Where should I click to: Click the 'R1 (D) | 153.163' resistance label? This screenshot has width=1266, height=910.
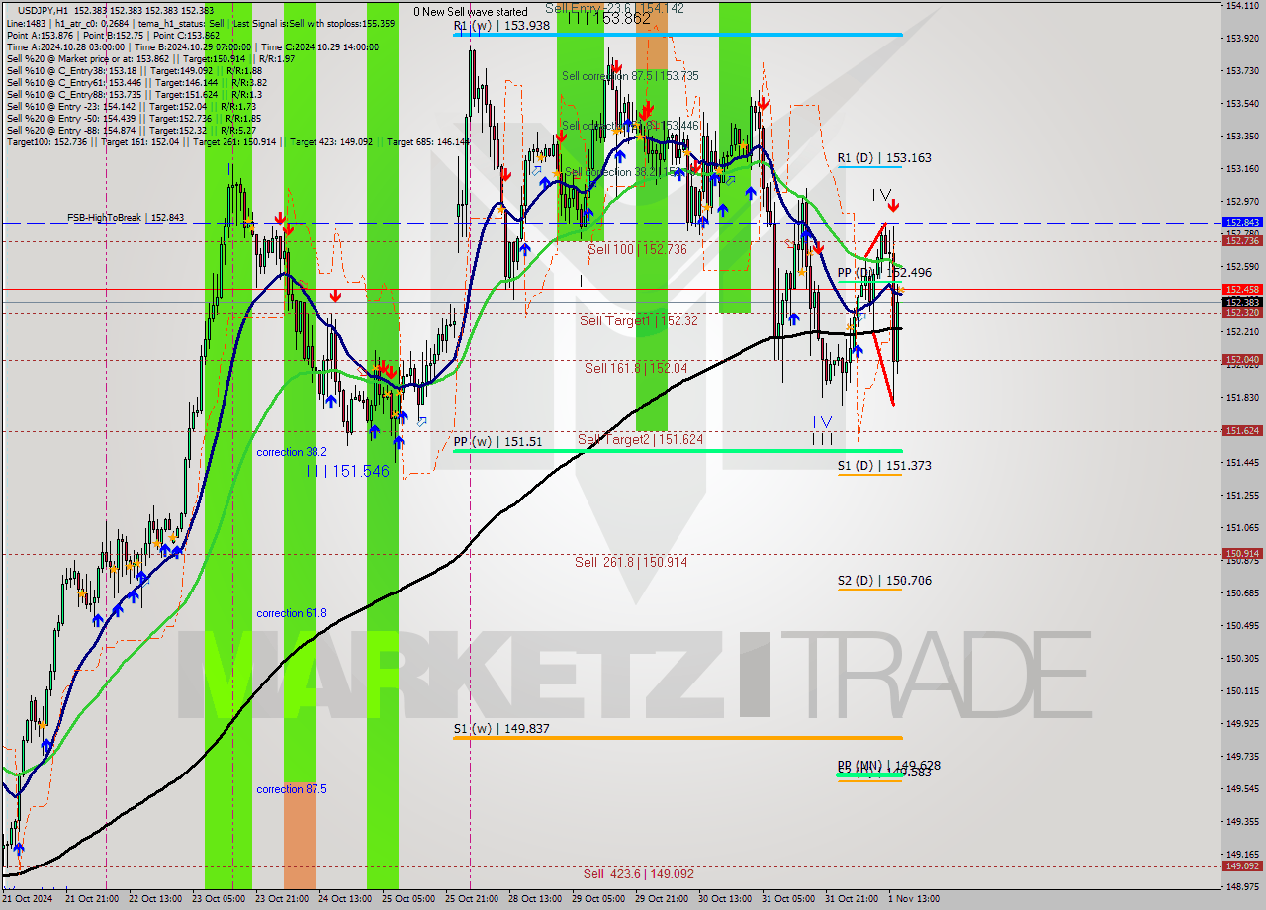coord(884,158)
